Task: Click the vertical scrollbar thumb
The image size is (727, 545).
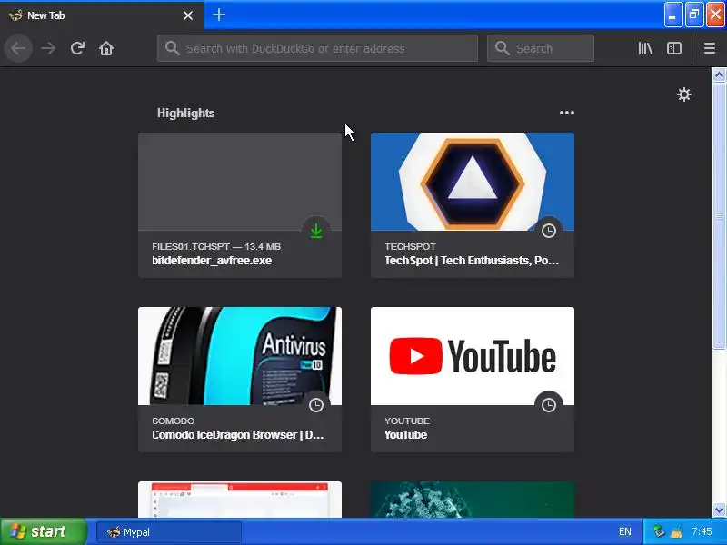Action: coord(719,216)
